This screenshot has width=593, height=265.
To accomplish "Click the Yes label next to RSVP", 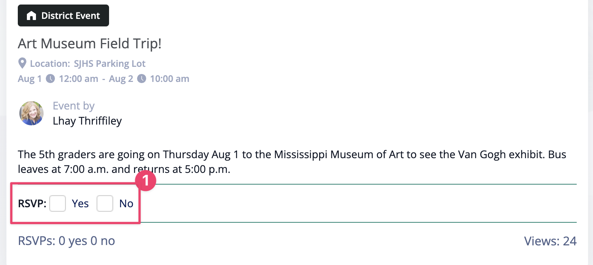I will click(x=80, y=203).
